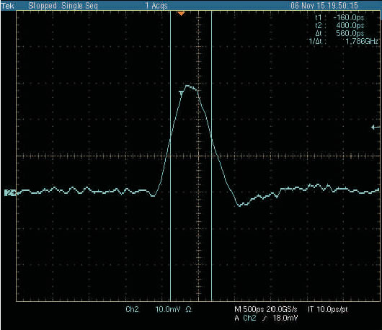Click the ohm termination symbol
This screenshot has height=330, width=382.
[x=188, y=310]
